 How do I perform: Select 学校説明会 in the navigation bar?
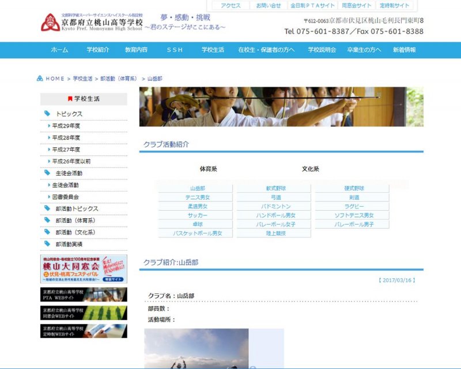(x=322, y=50)
